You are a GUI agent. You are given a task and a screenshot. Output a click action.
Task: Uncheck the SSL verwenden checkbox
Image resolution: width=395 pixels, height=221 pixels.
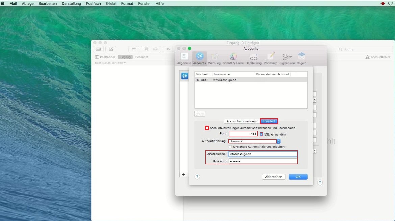[261, 134]
